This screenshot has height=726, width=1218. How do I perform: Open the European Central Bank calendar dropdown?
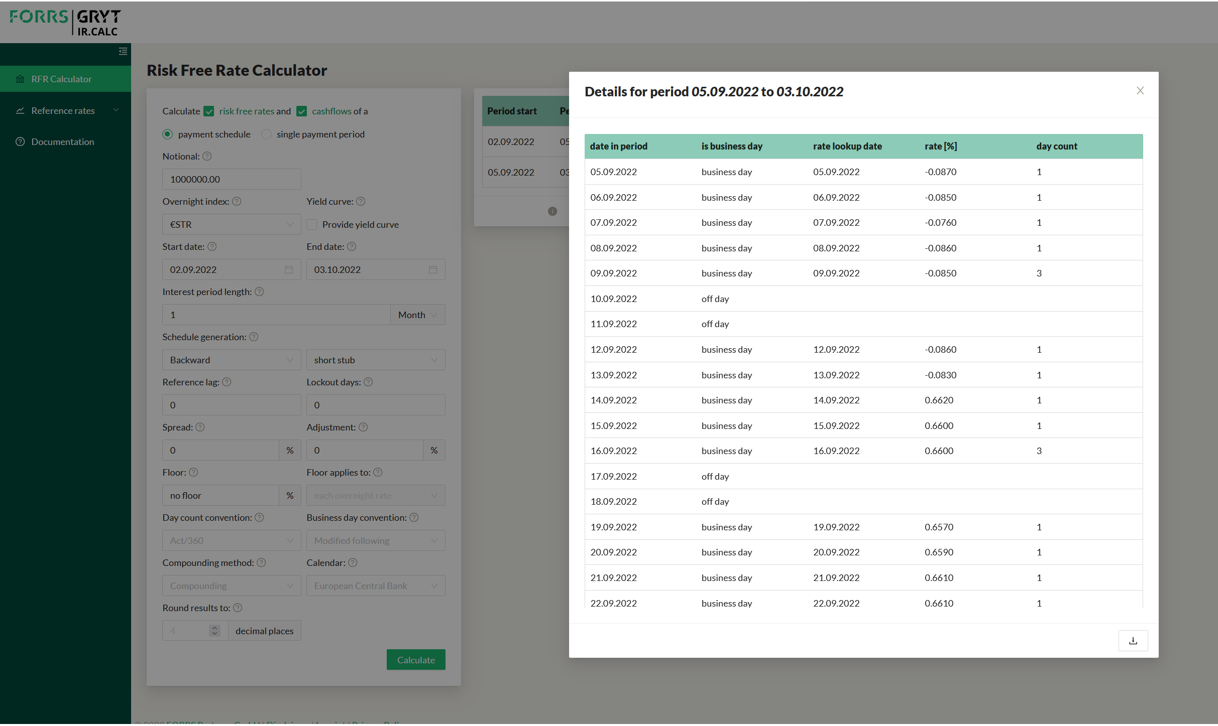coord(376,586)
